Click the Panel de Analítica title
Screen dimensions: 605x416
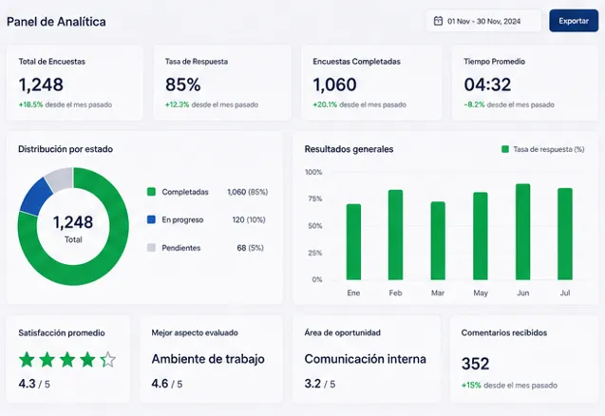(56, 22)
